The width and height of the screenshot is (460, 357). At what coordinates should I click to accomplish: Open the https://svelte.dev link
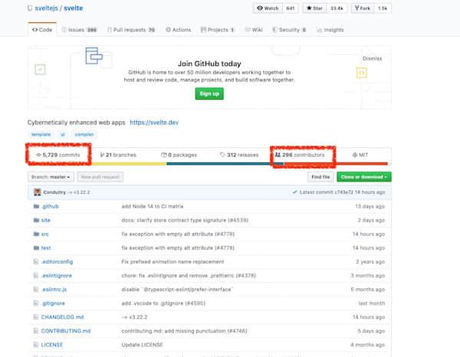[159, 121]
